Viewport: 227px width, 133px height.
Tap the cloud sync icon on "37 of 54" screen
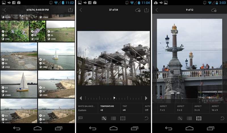pos(138,10)
